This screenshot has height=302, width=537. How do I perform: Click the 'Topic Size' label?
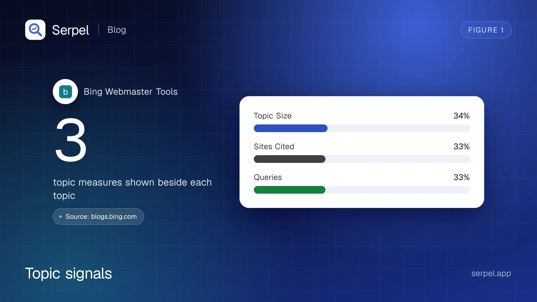click(x=273, y=116)
